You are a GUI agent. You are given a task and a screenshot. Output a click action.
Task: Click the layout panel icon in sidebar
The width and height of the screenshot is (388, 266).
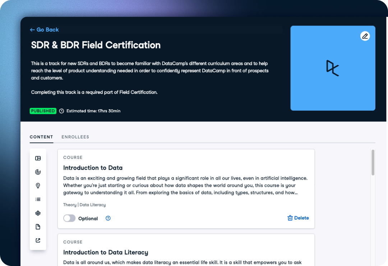pos(38,158)
